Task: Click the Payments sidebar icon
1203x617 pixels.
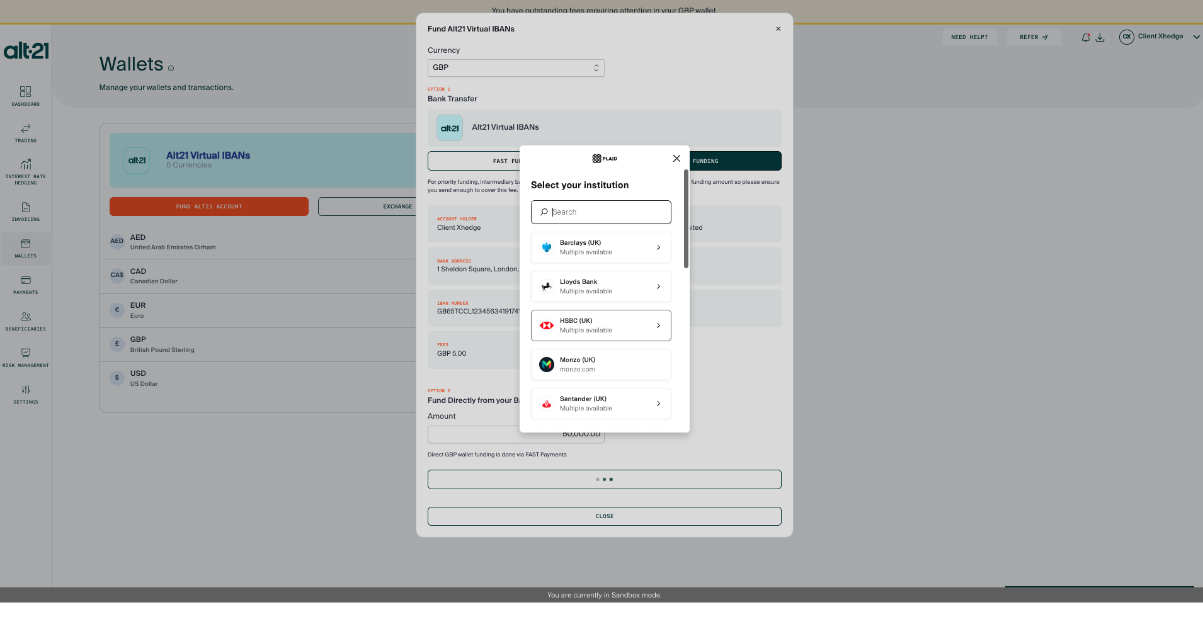Action: point(25,284)
